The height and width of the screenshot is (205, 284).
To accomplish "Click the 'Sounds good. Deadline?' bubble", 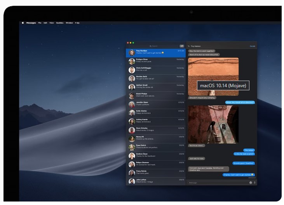I will tap(244, 163).
